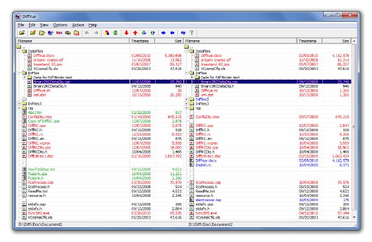The height and width of the screenshot is (242, 372).
Task: Expand the IniFiles3 folder in right pane
Action: coord(187,103)
